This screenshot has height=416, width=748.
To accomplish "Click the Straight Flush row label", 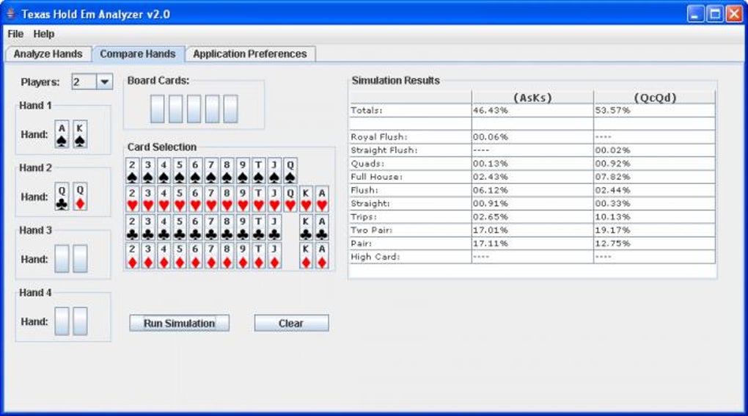I will click(x=384, y=150).
